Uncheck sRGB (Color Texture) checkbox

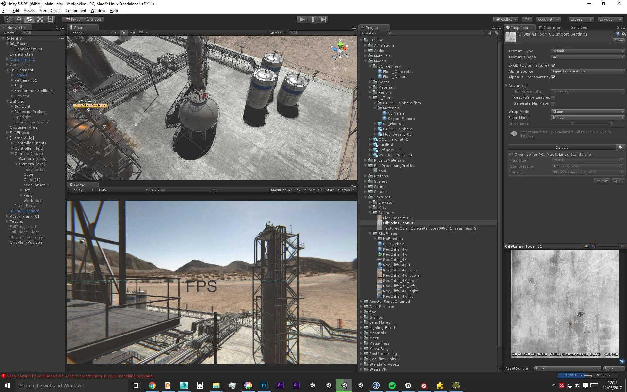[553, 65]
